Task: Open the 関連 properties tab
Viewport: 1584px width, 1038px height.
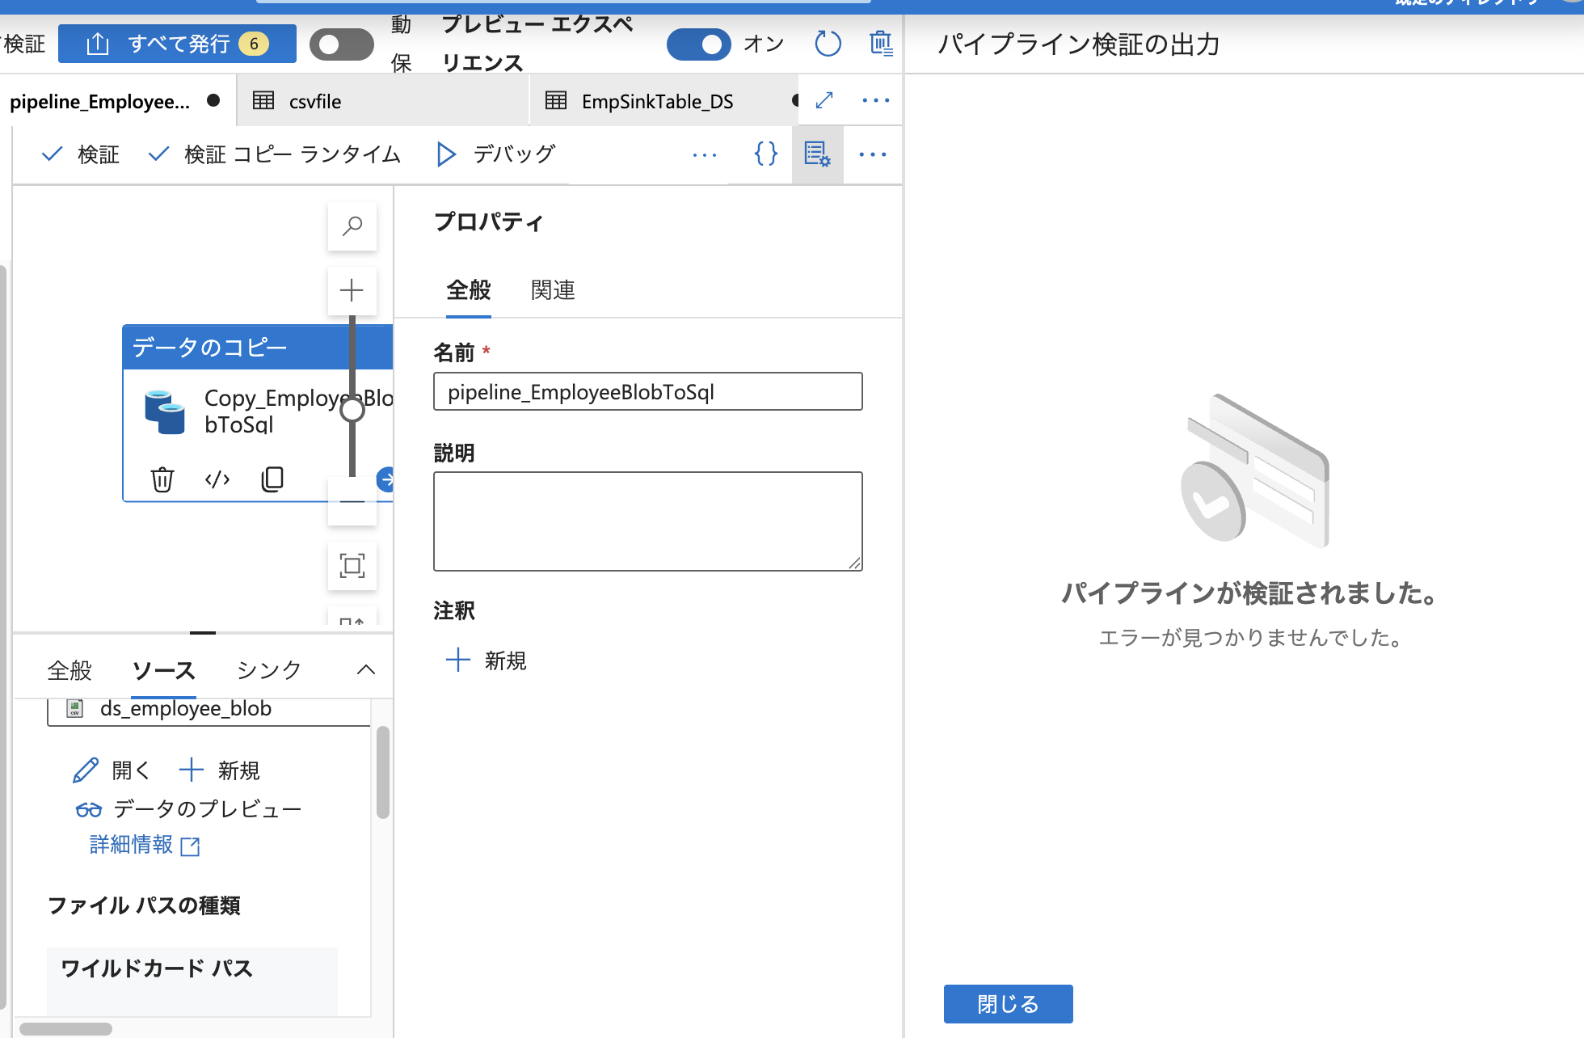Action: [552, 290]
